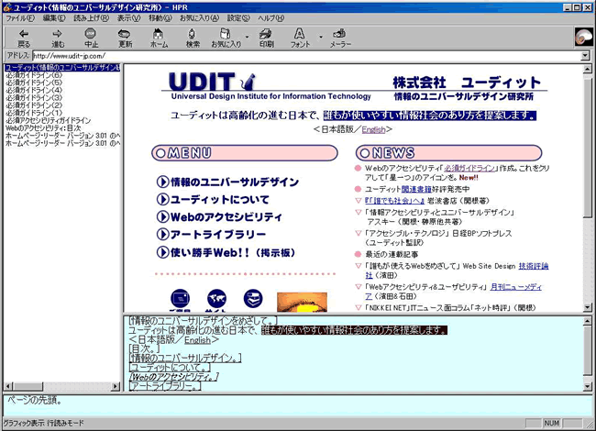
Task: Open menu link 使い勝手Web!! (掲示板)
Action: [x=226, y=252]
